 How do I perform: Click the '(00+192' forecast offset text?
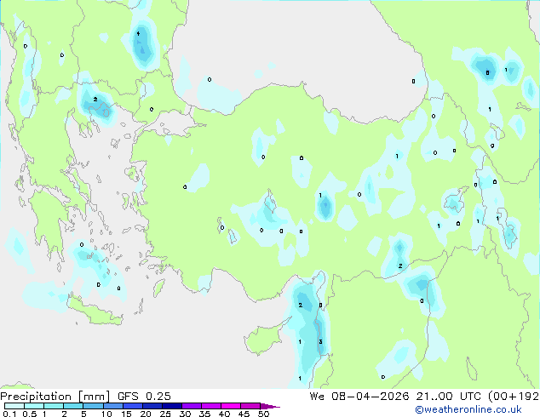click(x=514, y=397)
